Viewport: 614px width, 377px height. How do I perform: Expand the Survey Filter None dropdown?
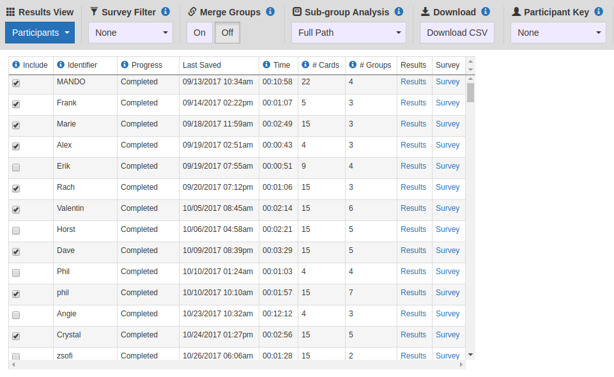pyautogui.click(x=130, y=33)
